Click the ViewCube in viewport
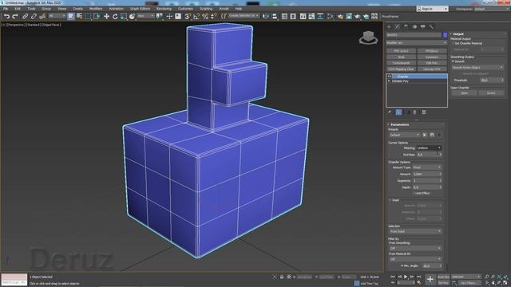511x287 pixels. (368, 37)
